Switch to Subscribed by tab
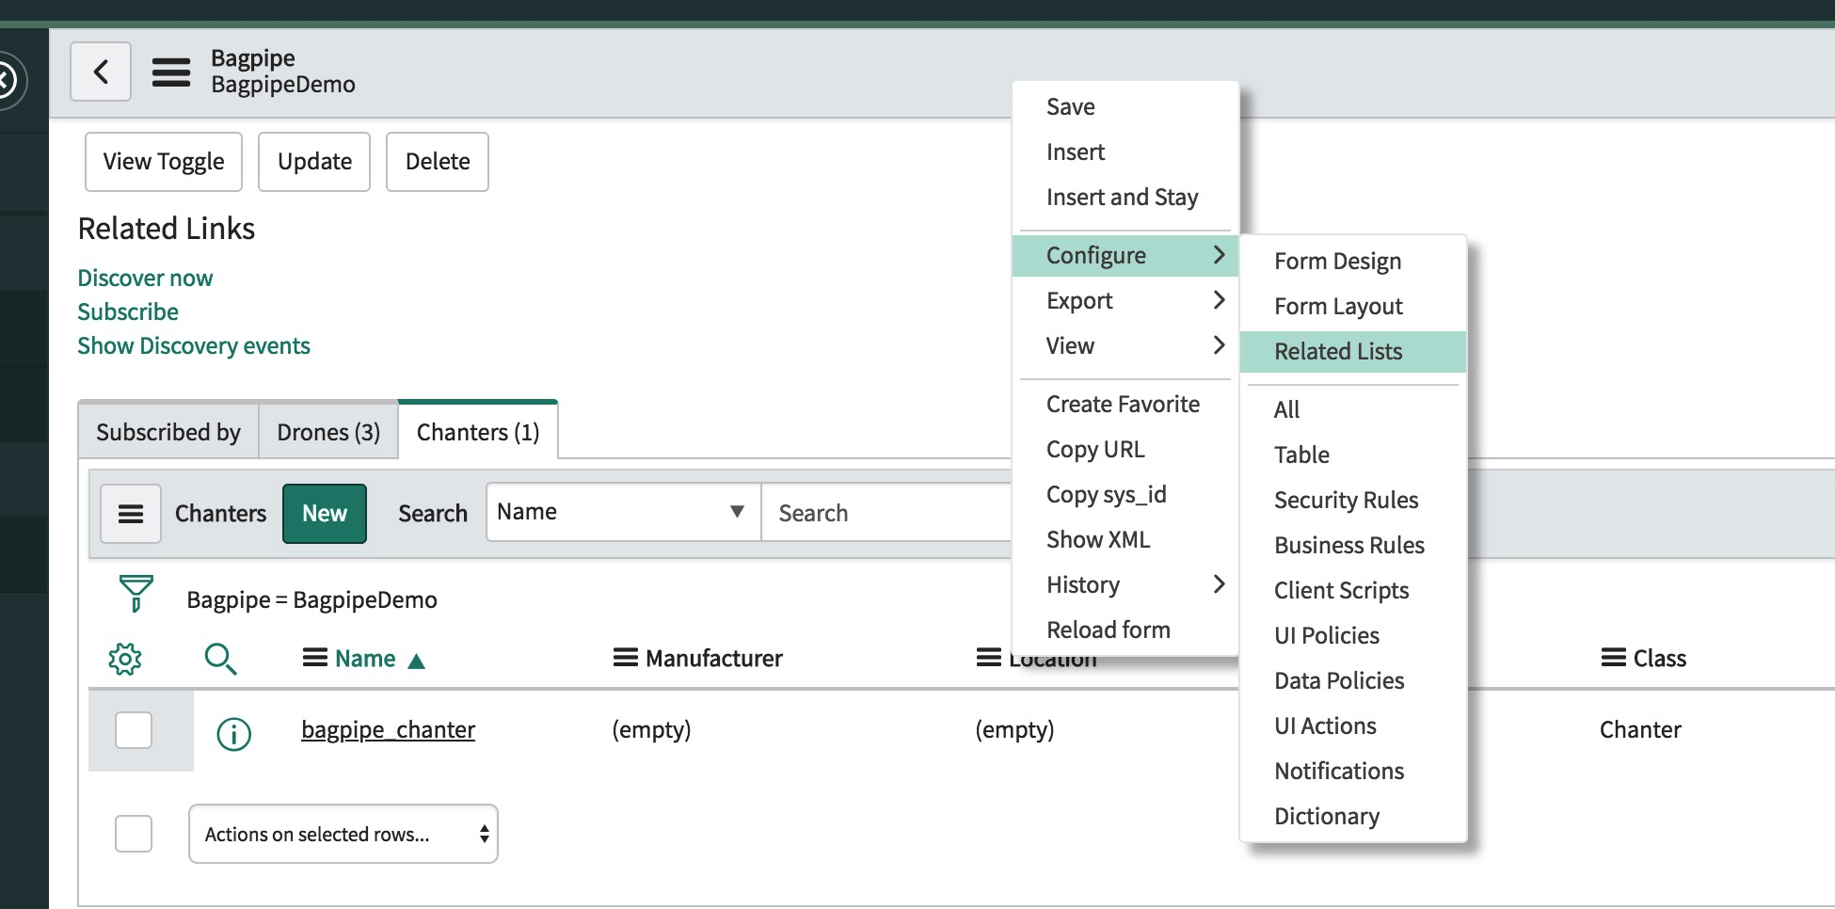Viewport: 1835px width, 909px height. click(168, 432)
